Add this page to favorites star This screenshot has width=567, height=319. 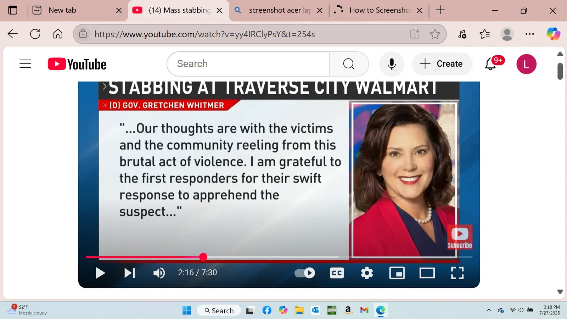[x=435, y=34]
